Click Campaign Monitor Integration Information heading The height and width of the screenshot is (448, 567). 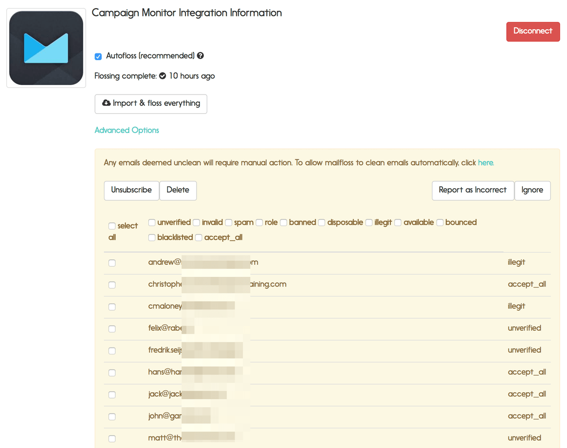(186, 13)
